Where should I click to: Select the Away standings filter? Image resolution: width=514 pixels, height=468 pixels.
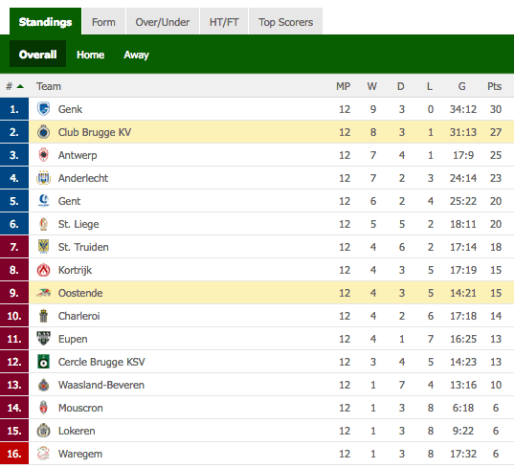(136, 55)
